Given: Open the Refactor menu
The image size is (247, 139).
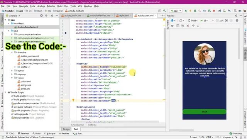Looking at the screenshot, I should (x=51, y=6).
